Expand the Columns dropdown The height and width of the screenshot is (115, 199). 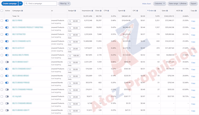click(160, 4)
